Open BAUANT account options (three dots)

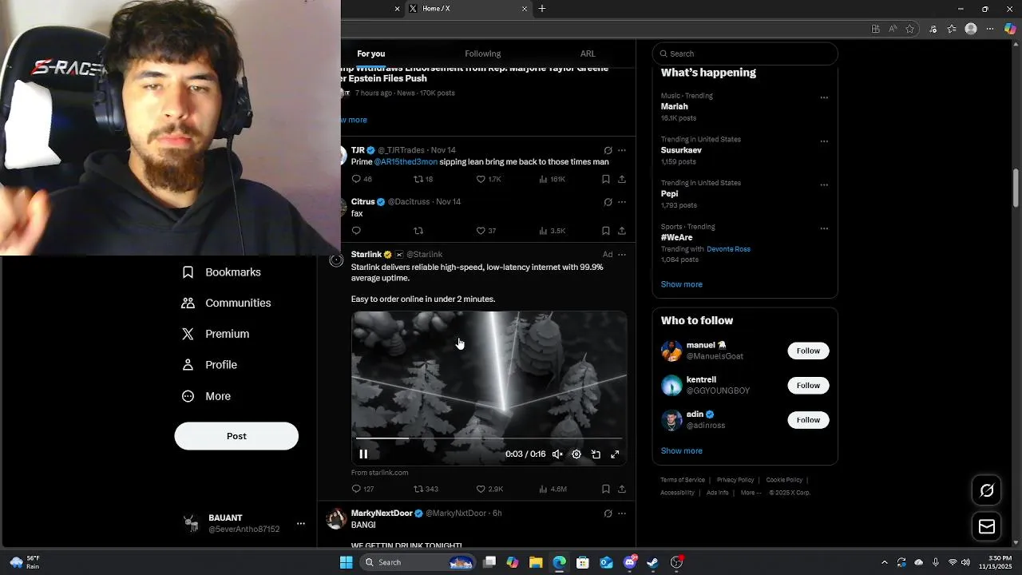coord(301,524)
